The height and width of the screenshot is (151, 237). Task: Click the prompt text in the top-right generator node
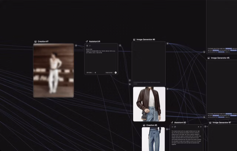click(x=222, y=50)
